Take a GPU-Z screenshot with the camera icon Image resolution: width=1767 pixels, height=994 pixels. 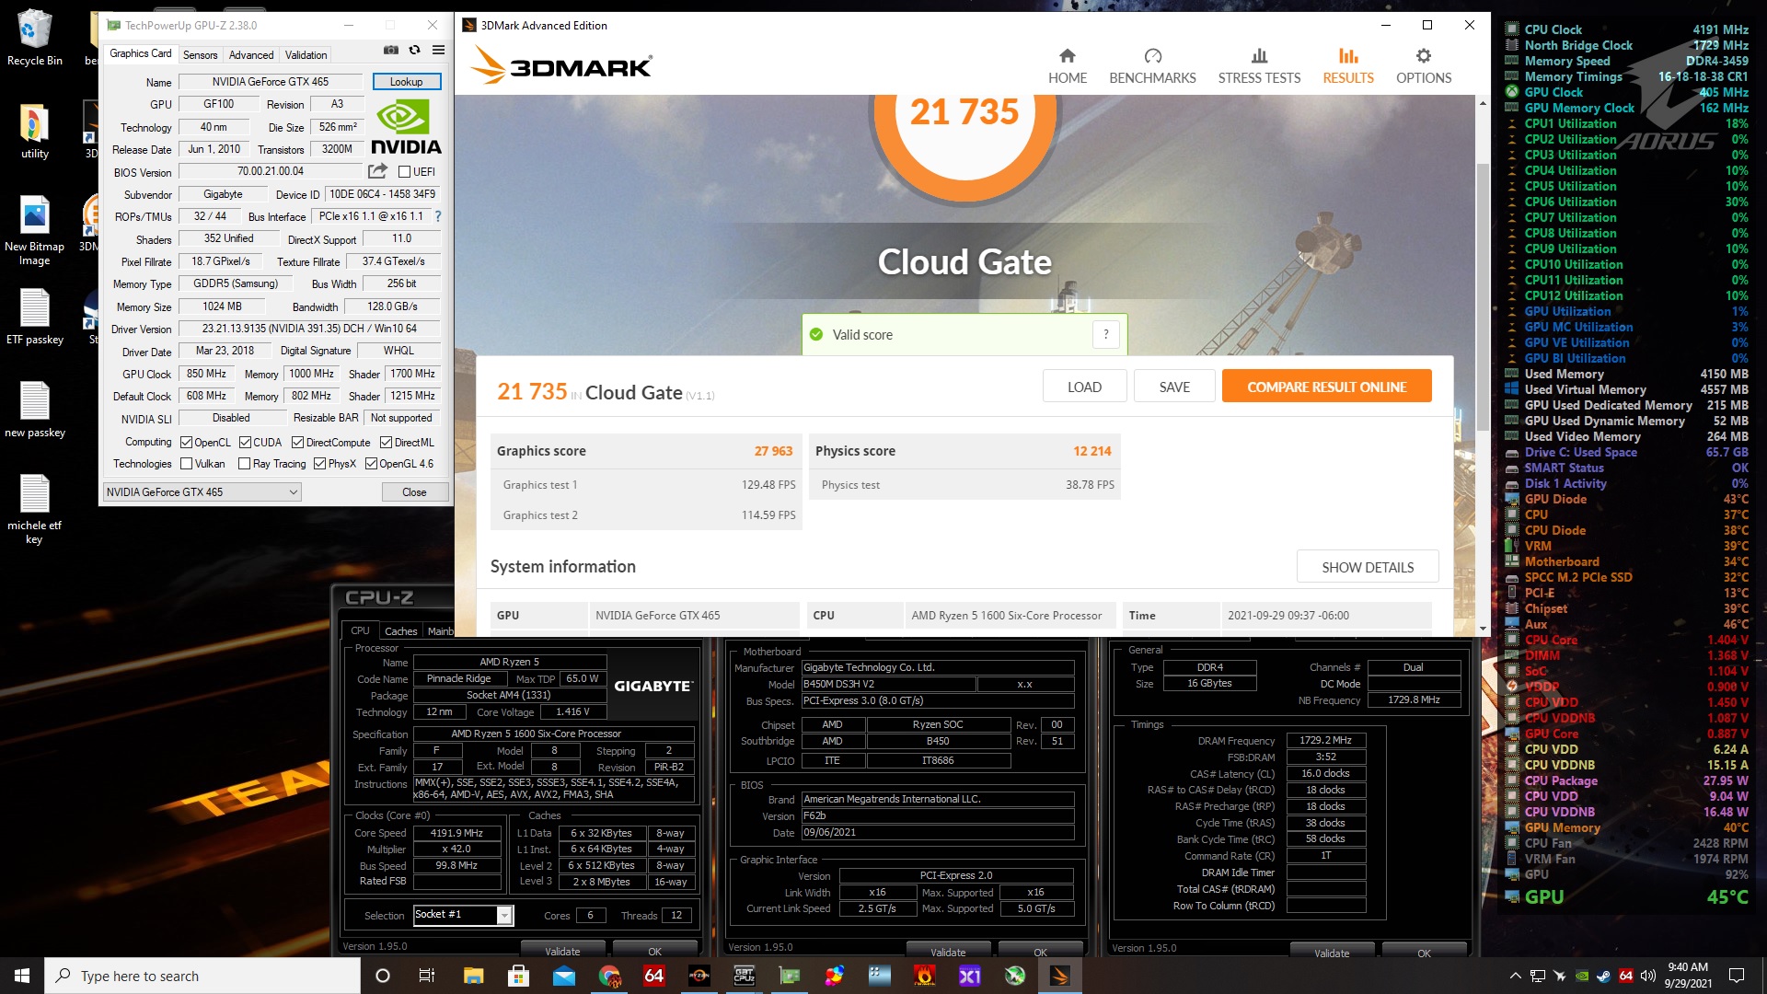[x=391, y=50]
